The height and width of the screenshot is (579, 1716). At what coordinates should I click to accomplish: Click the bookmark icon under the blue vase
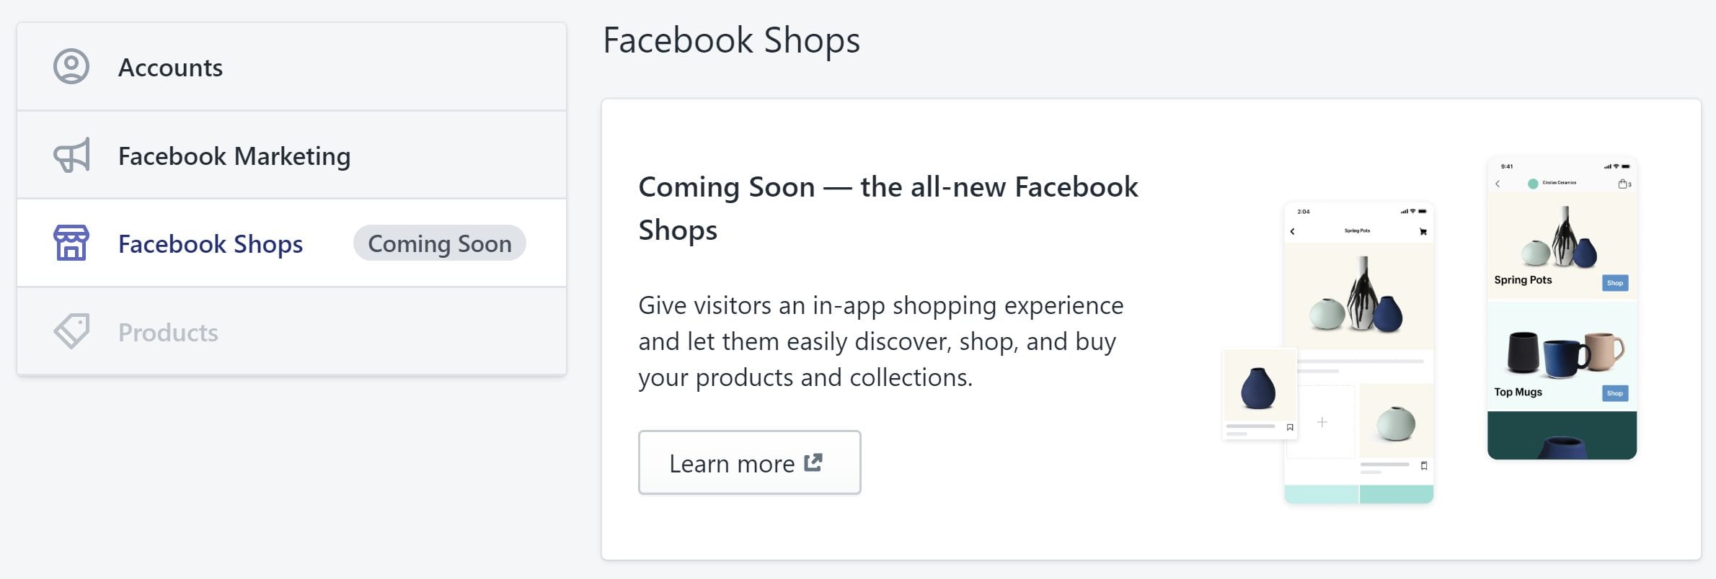pyautogui.click(x=1289, y=428)
